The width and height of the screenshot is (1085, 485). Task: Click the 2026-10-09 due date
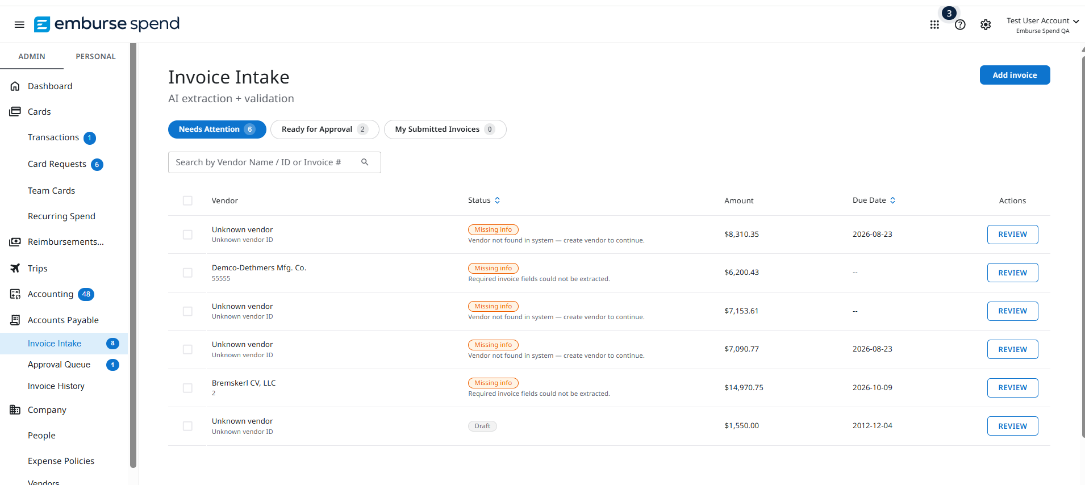pyautogui.click(x=872, y=388)
